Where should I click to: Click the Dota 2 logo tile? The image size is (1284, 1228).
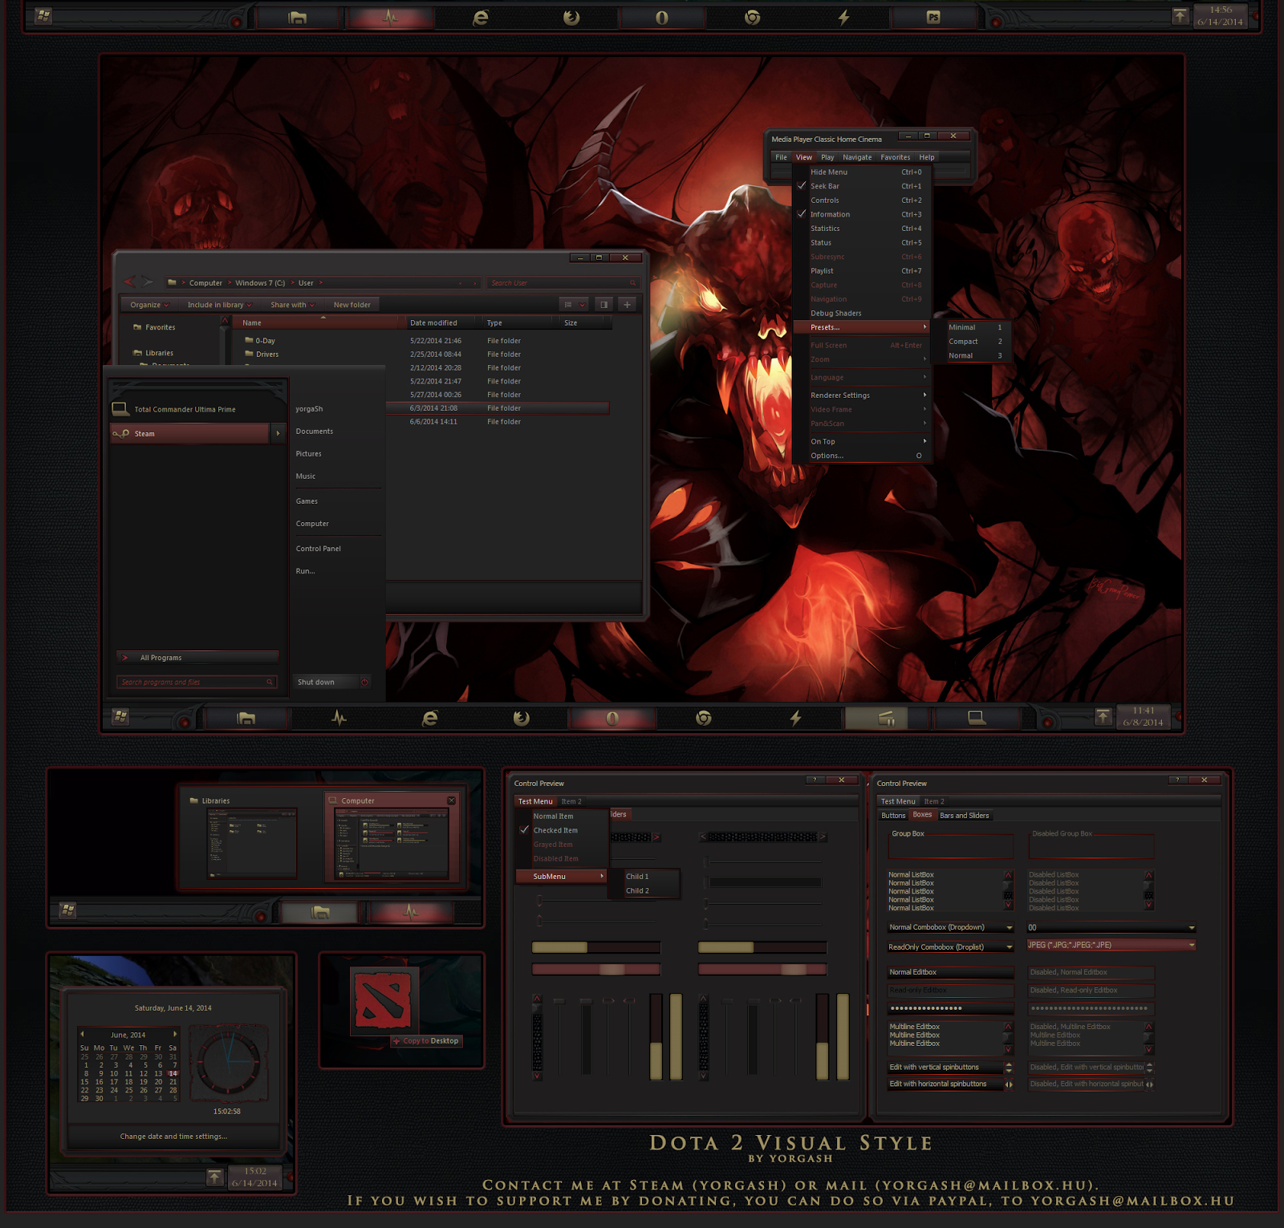[383, 1000]
